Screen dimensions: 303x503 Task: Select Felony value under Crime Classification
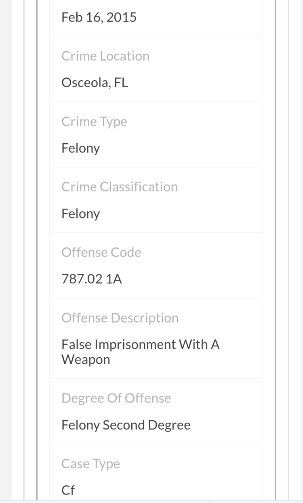[x=80, y=214]
